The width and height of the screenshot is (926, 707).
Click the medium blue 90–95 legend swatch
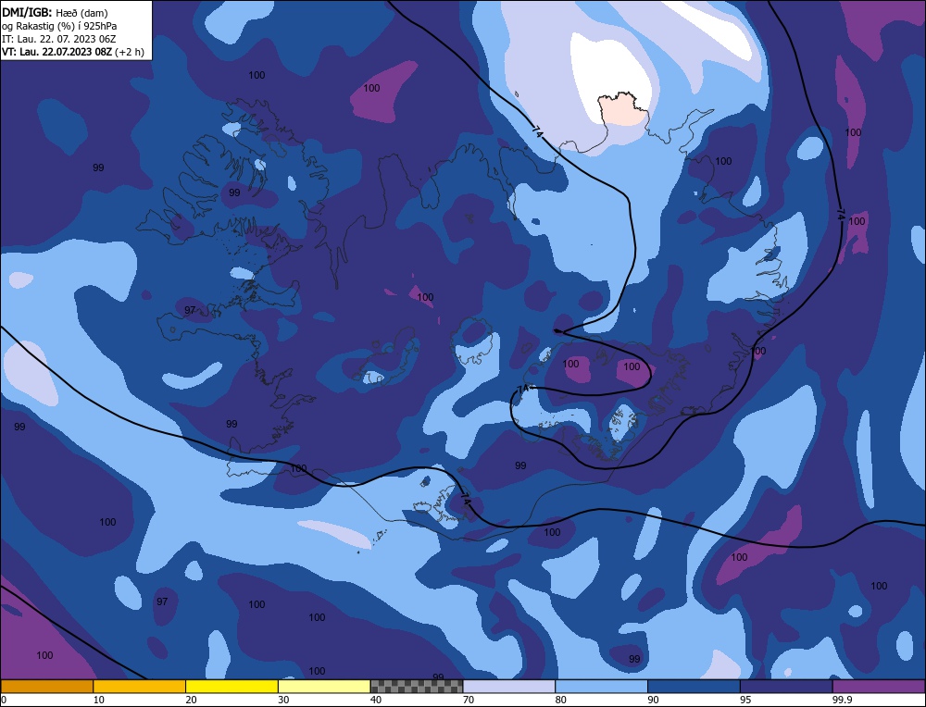[x=694, y=687]
